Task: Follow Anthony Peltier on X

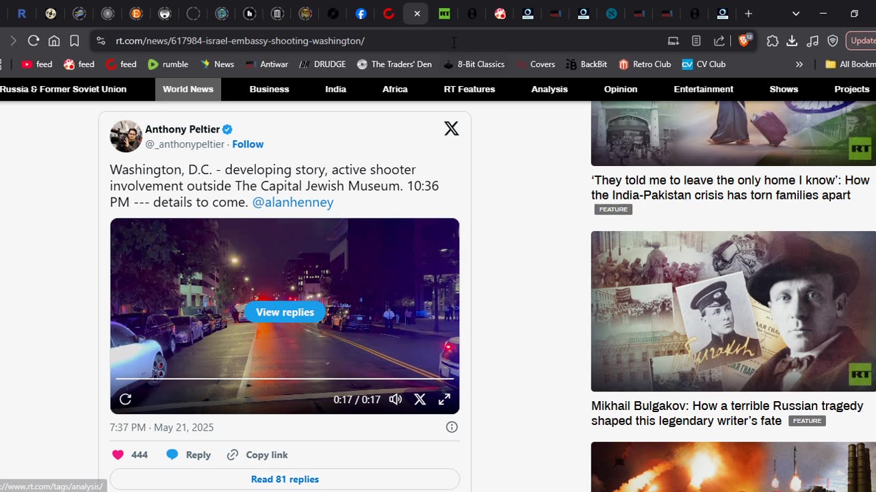Action: 248,144
